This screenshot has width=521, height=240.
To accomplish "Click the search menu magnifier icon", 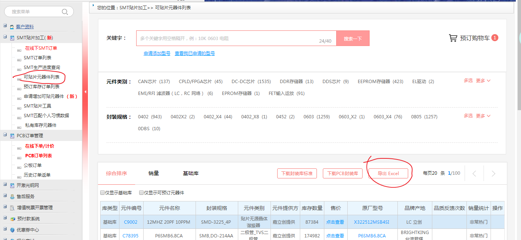I will 65,12.
